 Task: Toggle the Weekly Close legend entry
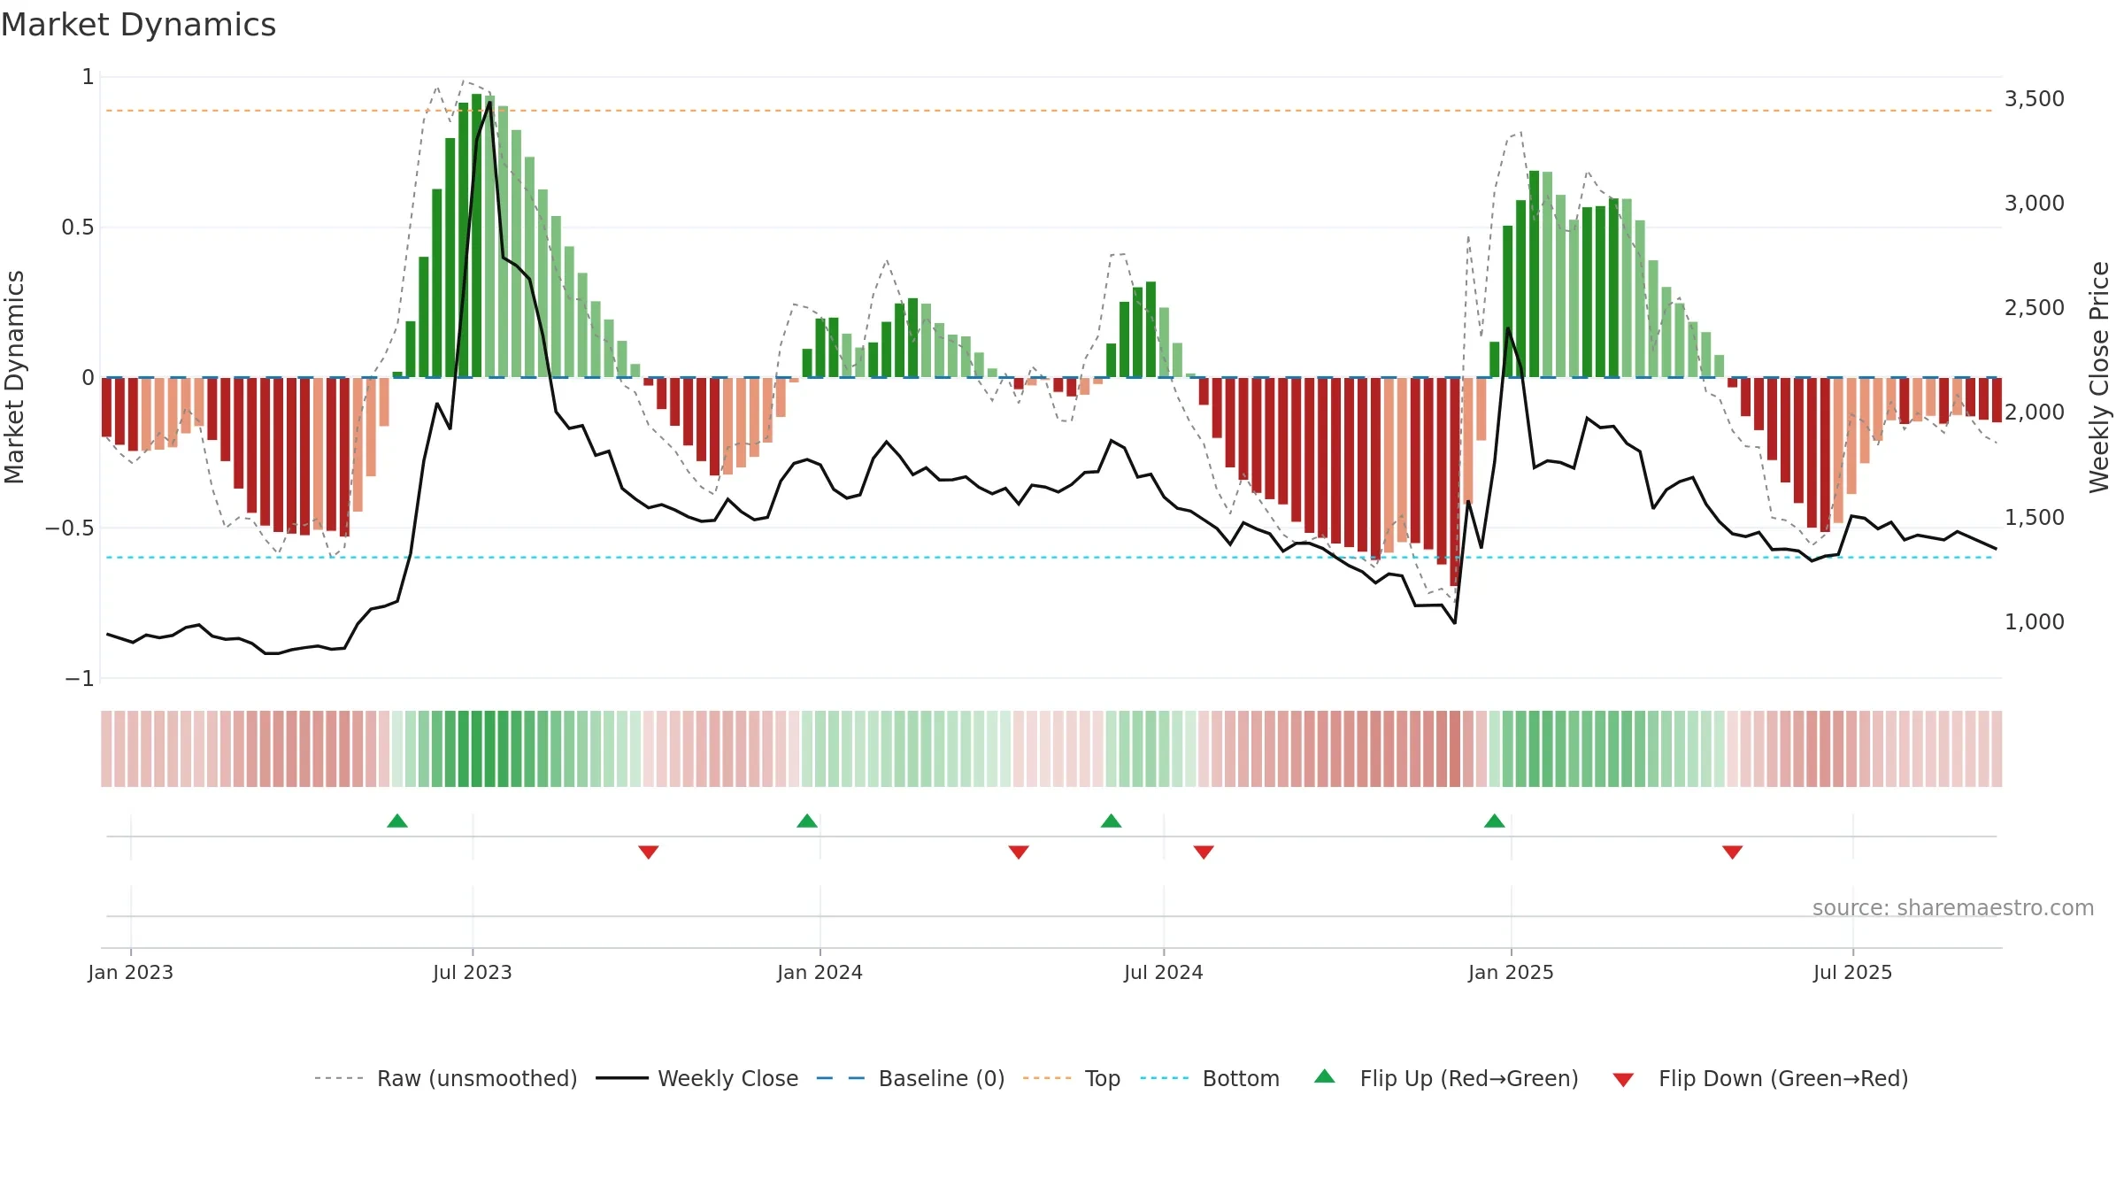[x=696, y=1078]
